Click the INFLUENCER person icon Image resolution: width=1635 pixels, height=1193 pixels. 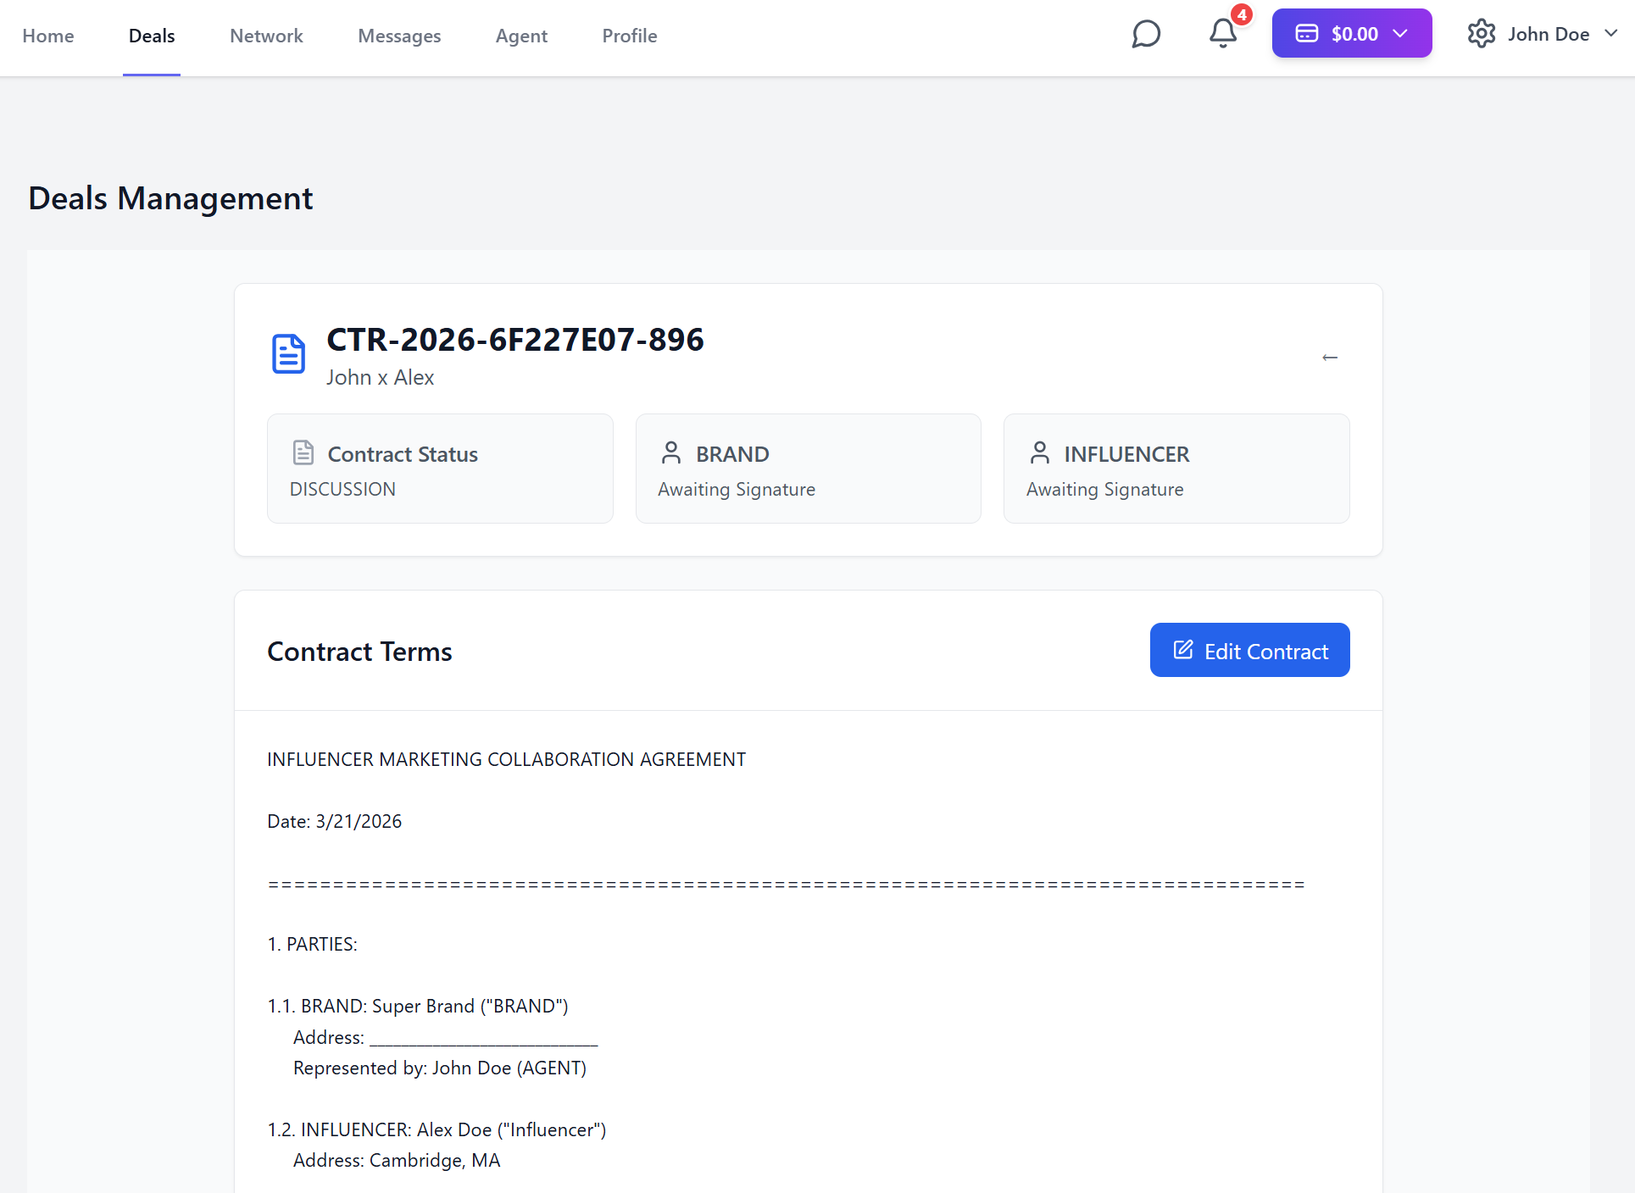pos(1040,452)
